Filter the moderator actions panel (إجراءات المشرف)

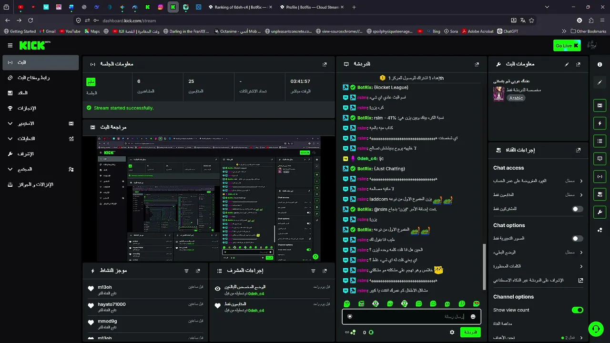(313, 271)
